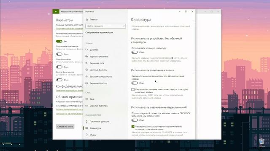Click the Клавиатура page title
Image resolution: width=270 pixels, height=151 pixels.
click(141, 20)
